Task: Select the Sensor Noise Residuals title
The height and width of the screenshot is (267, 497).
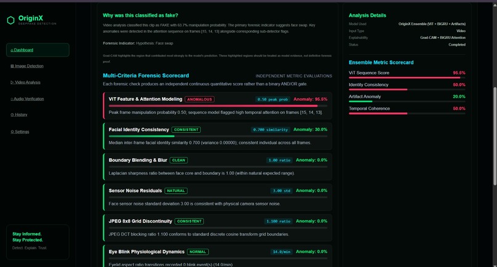Action: pos(135,191)
